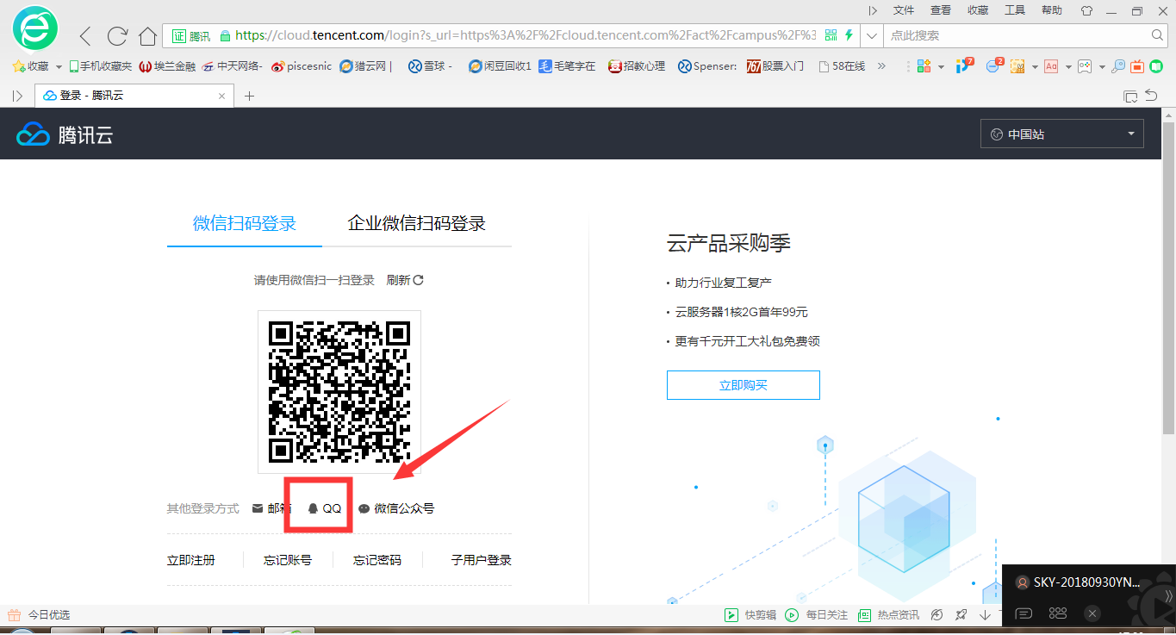Click the green padlock security icon
Screen dimensions: 1176x635
pos(225,36)
